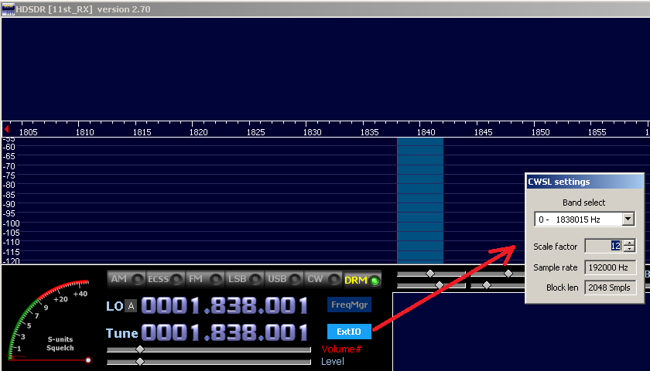
Task: Click 1805 on the frequency scale
Action: coord(28,132)
